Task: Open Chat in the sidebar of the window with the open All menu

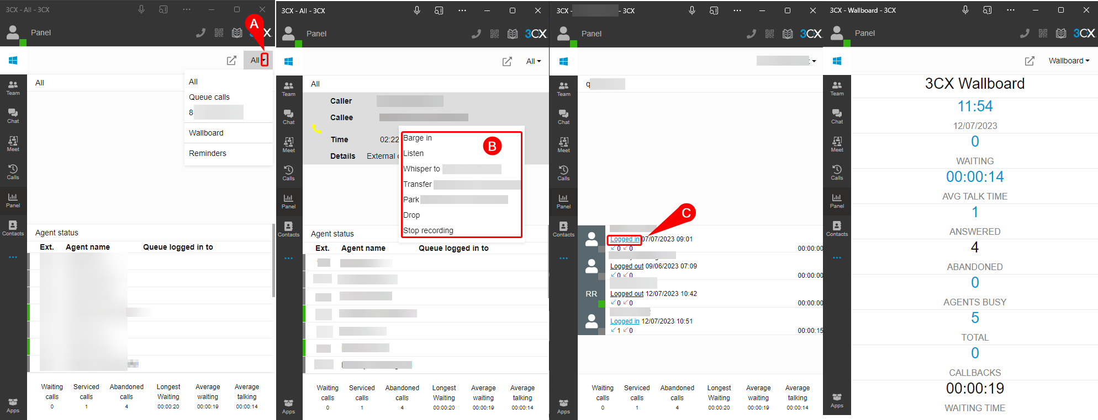Action: pos(13,116)
